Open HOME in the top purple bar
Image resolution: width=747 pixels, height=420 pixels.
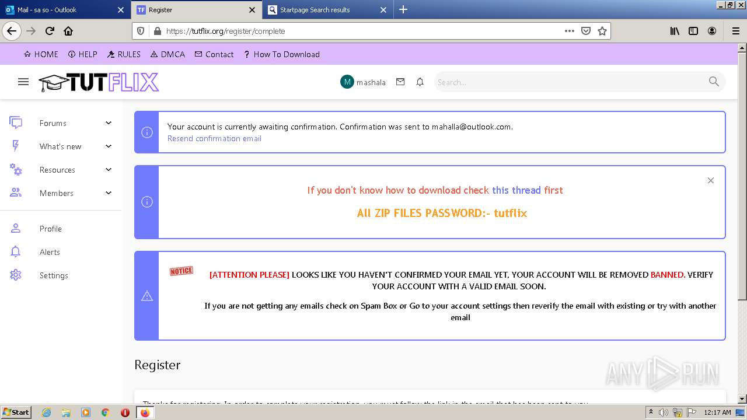click(41, 54)
